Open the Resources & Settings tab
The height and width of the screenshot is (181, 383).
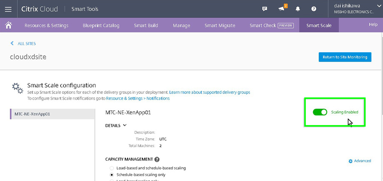pyautogui.click(x=46, y=25)
